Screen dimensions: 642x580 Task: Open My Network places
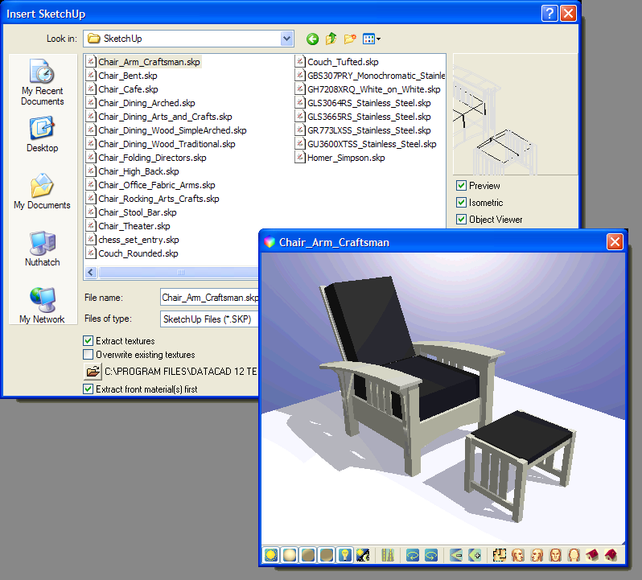click(42, 306)
